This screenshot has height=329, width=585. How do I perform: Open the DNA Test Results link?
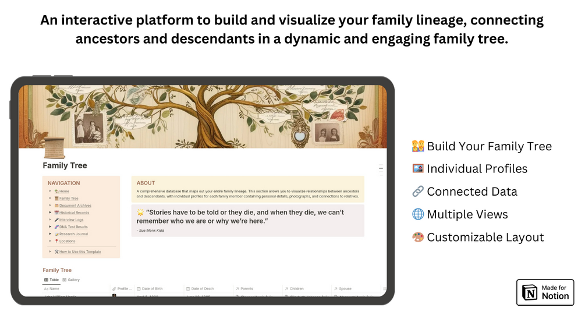click(x=73, y=227)
